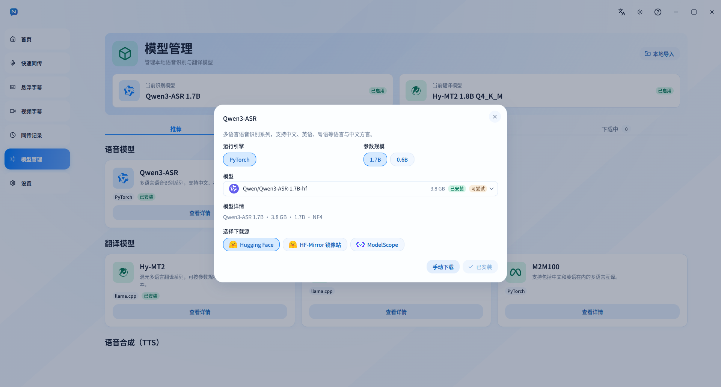Toggle the light theme sun icon
This screenshot has width=721, height=387.
tap(640, 12)
